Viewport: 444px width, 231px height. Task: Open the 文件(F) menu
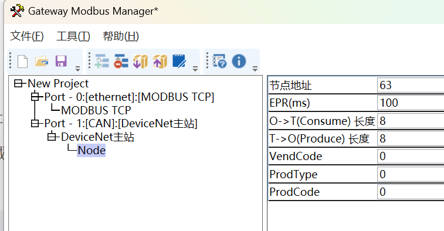tap(27, 36)
